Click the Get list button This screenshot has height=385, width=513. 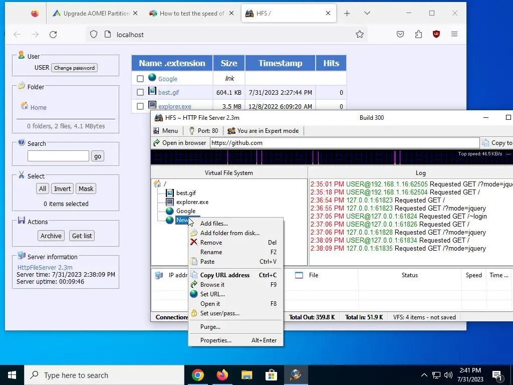pos(82,236)
